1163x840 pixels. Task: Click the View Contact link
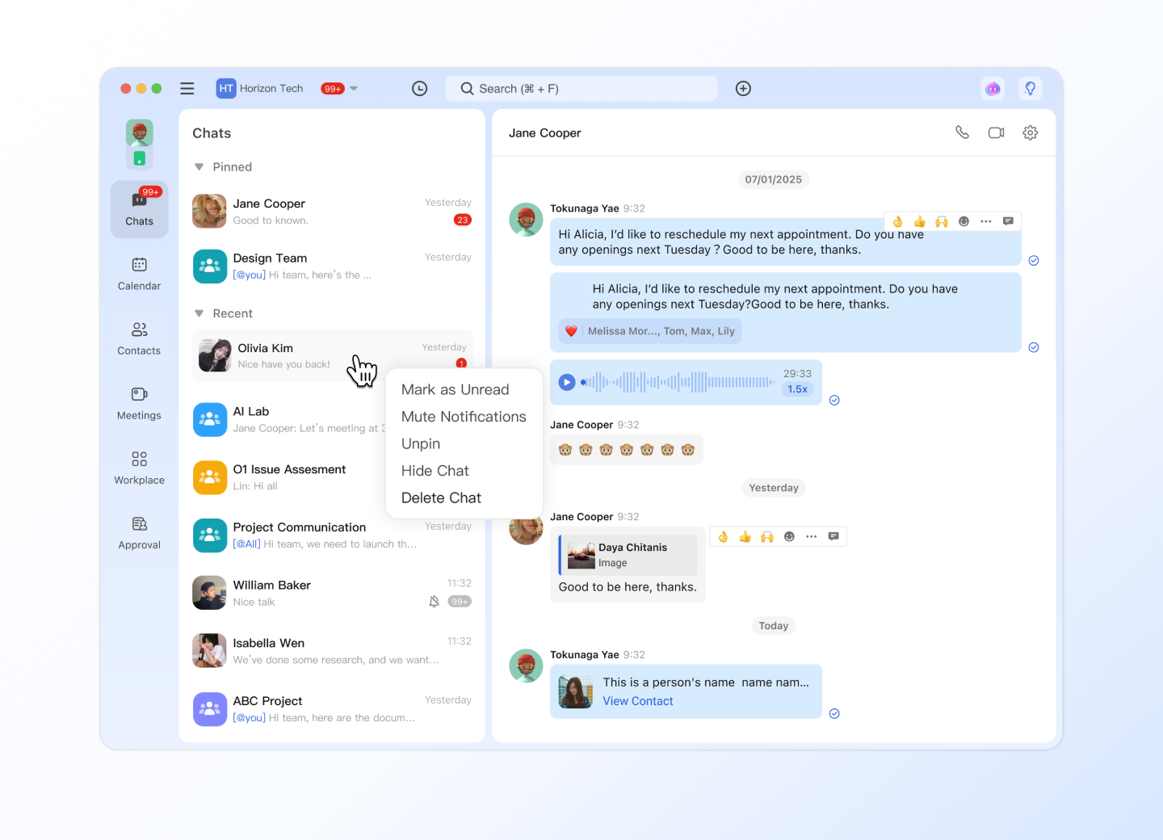coord(637,701)
